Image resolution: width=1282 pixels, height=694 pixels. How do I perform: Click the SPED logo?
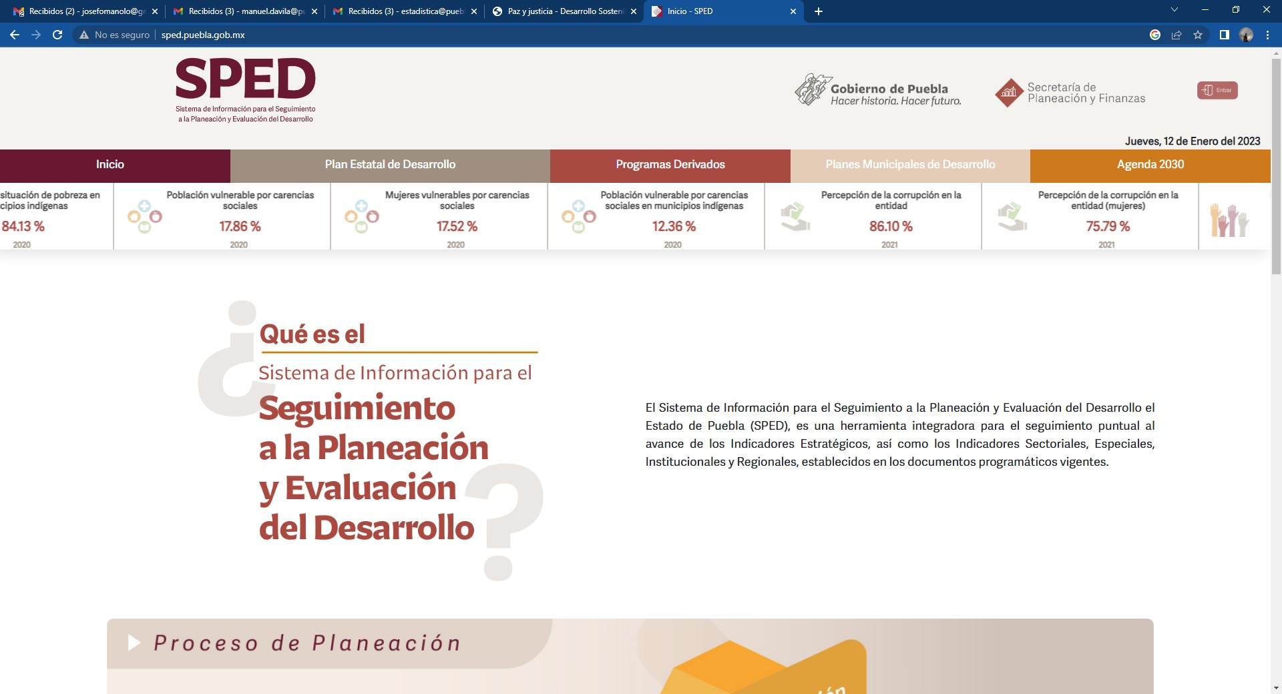245,90
